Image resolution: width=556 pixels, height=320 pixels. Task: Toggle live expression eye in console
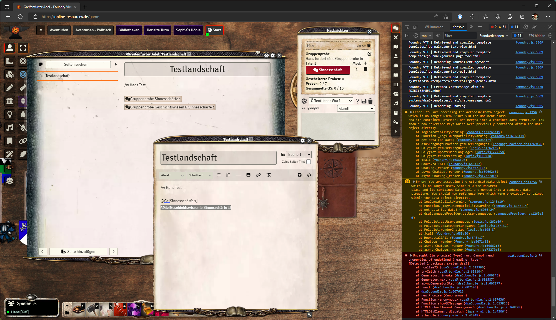pyautogui.click(x=438, y=36)
